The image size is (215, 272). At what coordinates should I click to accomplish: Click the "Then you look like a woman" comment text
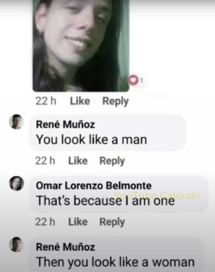(115, 262)
